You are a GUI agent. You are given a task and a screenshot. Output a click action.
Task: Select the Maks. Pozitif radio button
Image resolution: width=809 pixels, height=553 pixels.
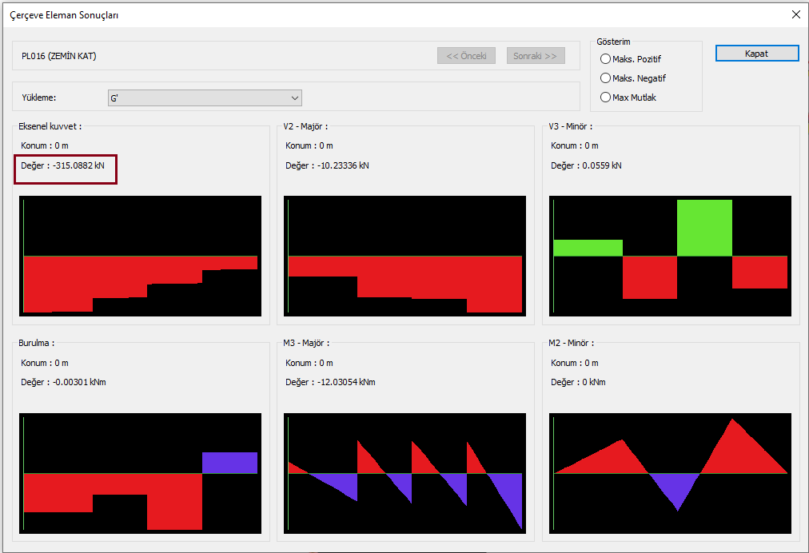pyautogui.click(x=606, y=59)
